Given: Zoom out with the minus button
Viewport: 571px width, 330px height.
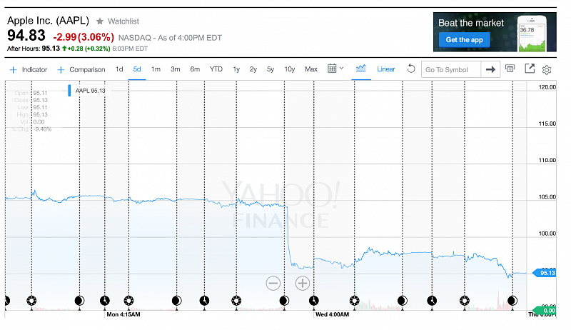Looking at the screenshot, I should (273, 283).
